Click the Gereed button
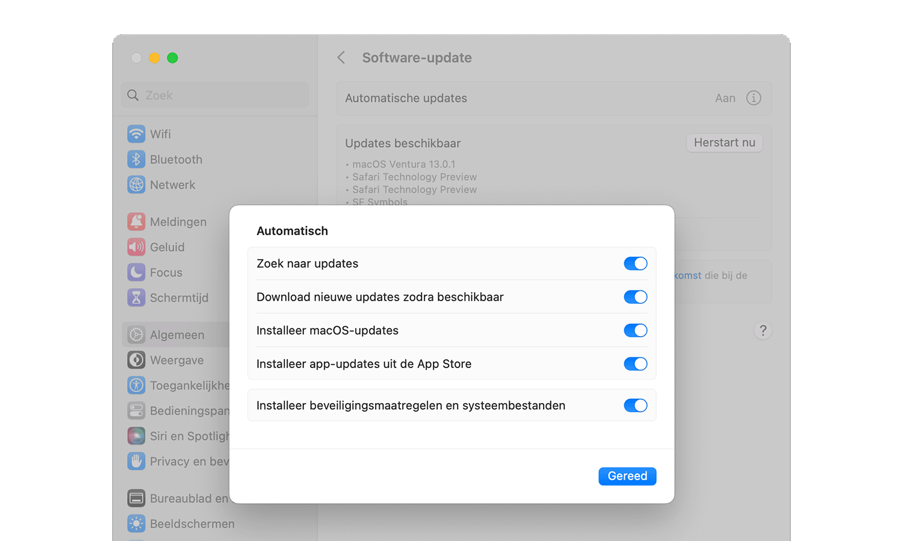Screen dimensions: 903x541 click(x=627, y=476)
